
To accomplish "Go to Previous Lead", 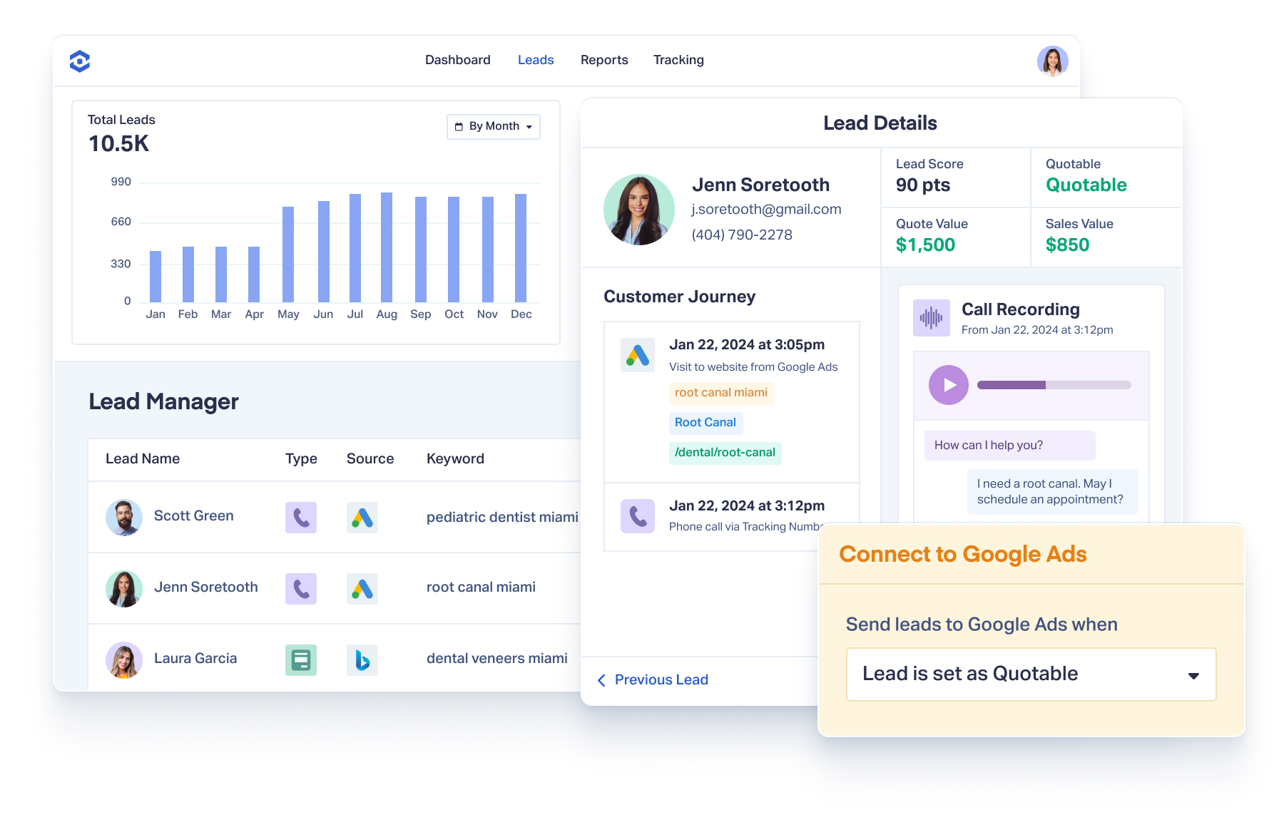I will point(653,679).
